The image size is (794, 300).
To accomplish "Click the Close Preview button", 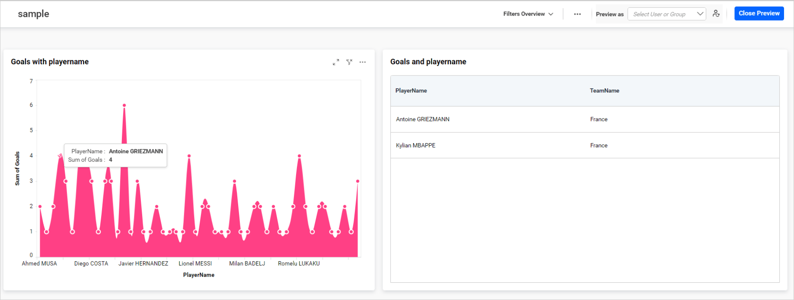I will (759, 13).
